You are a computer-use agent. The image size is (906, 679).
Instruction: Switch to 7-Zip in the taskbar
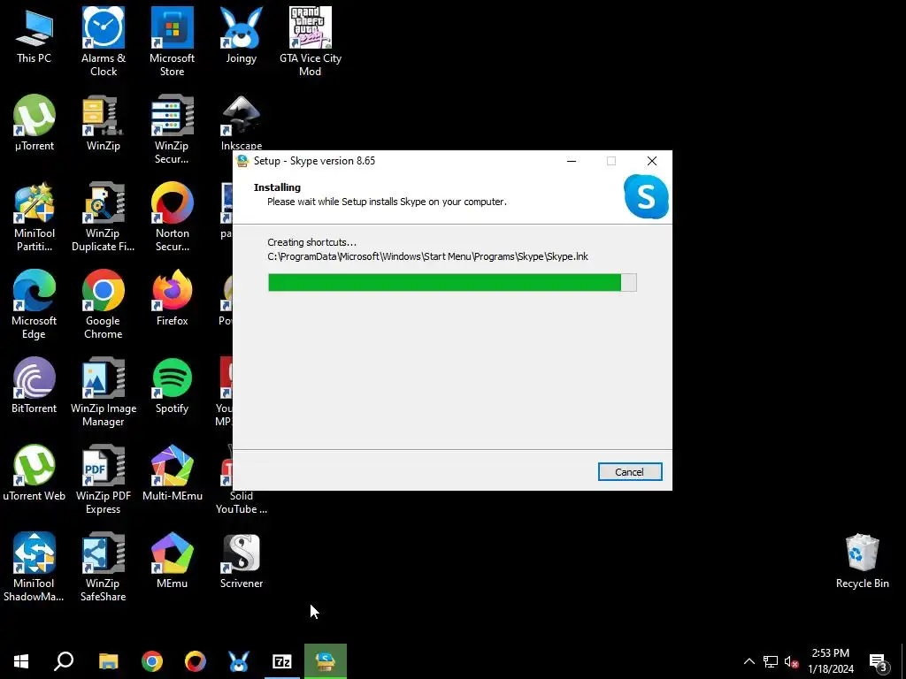pos(282,661)
